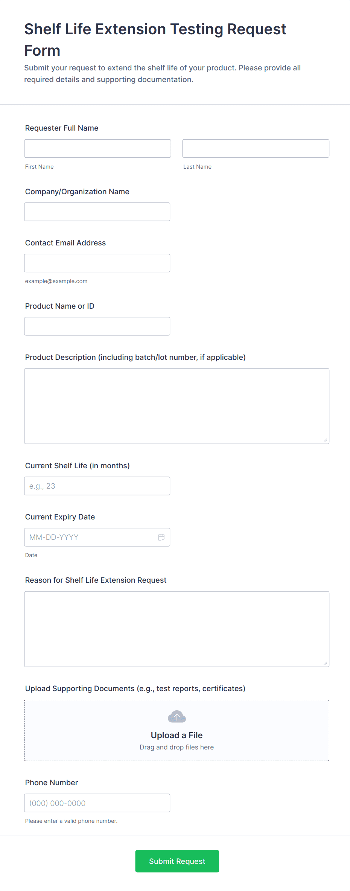Click "Drag and drop files here" text

click(177, 747)
